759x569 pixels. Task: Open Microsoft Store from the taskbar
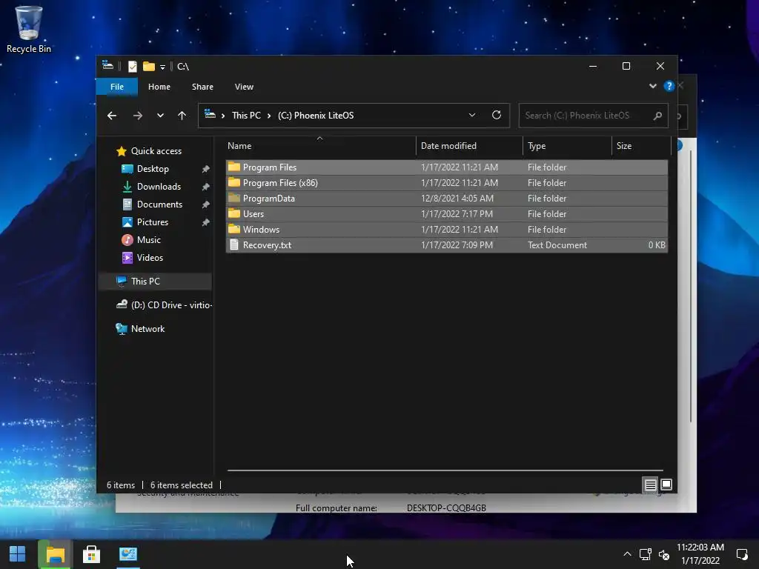pyautogui.click(x=91, y=554)
